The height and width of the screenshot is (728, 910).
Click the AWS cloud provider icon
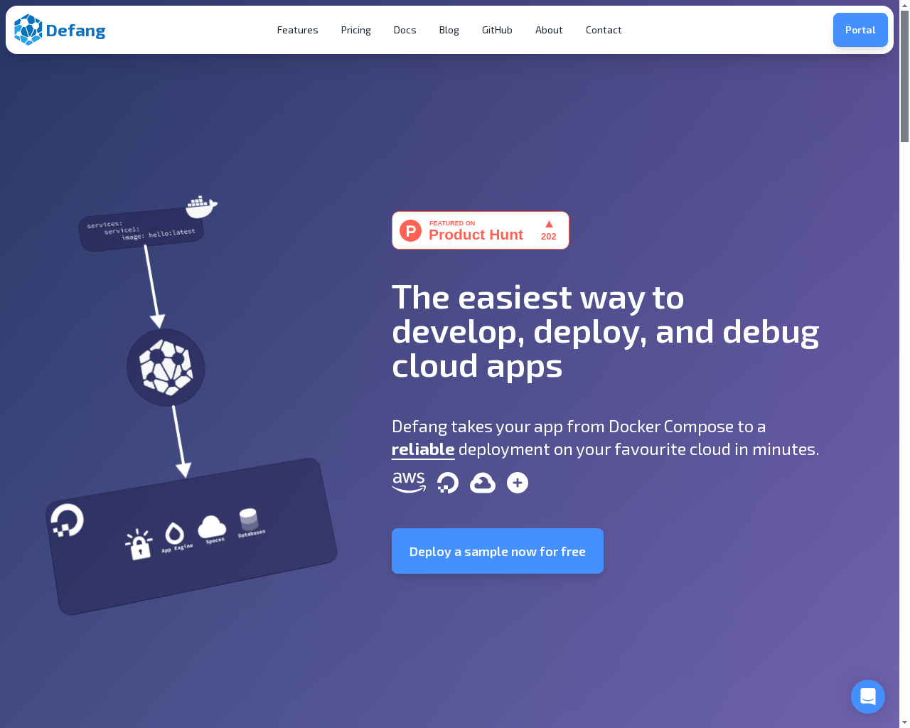pyautogui.click(x=409, y=483)
